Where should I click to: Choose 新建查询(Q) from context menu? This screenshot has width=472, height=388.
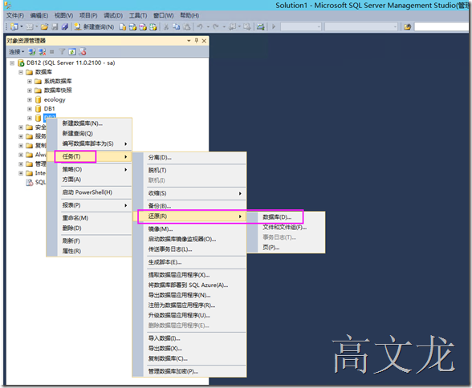pyautogui.click(x=77, y=133)
